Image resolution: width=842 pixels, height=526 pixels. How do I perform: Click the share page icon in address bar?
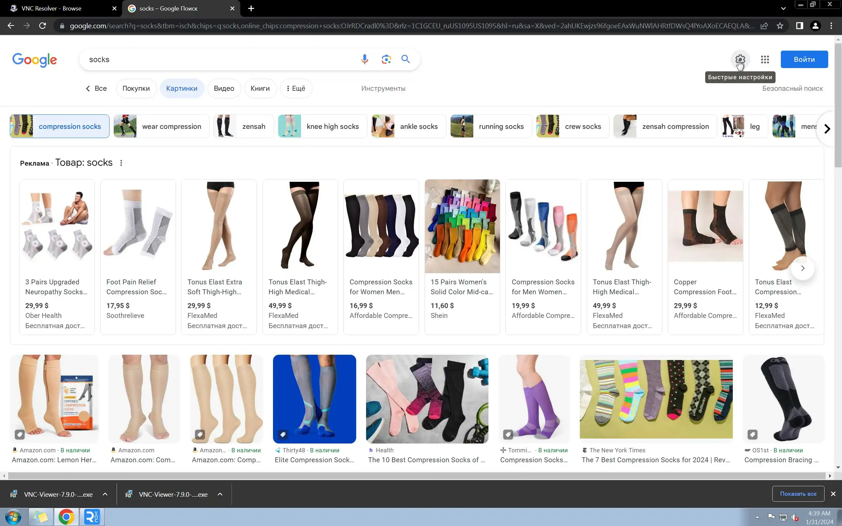point(764,26)
